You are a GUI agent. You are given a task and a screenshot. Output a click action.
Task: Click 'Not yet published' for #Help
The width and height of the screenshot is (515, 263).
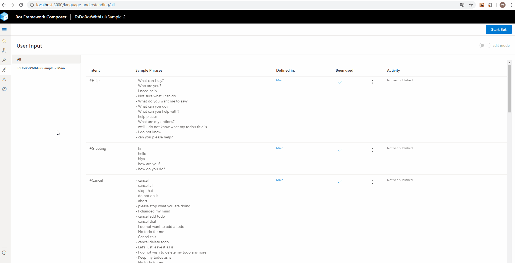tap(400, 80)
